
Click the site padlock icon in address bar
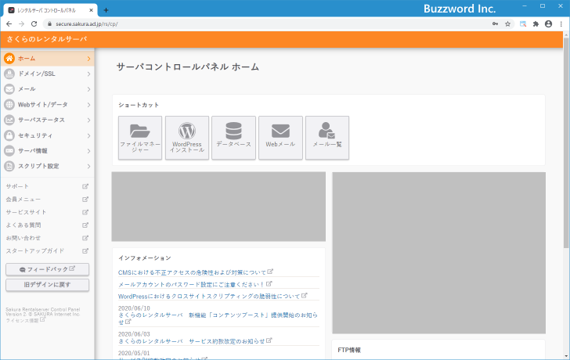(x=50, y=24)
